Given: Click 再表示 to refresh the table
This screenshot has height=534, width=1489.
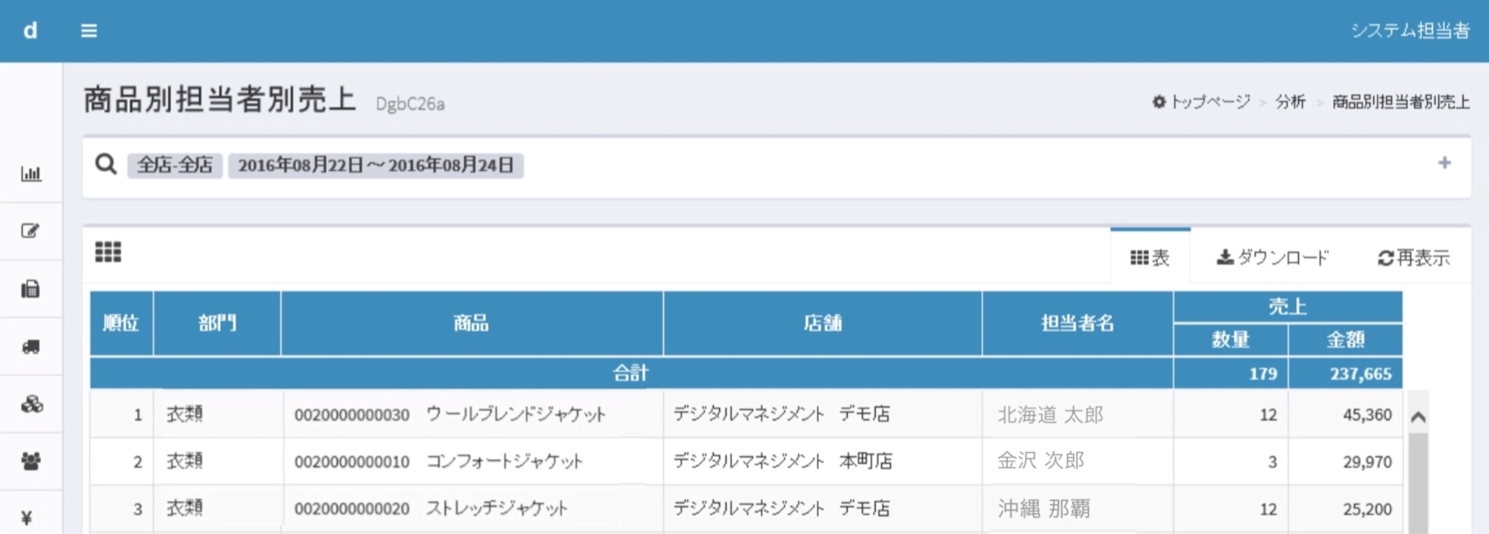Looking at the screenshot, I should click(1413, 257).
